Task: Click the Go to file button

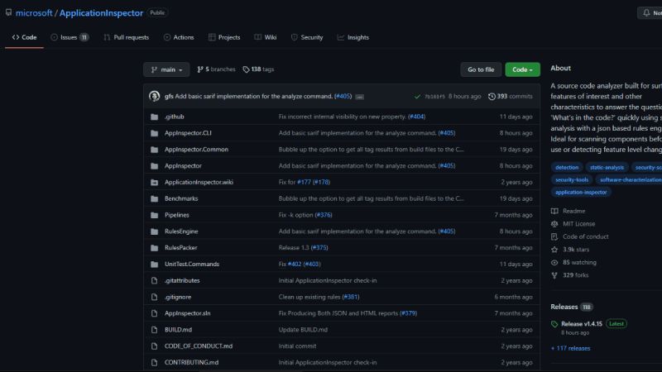Action: 481,69
